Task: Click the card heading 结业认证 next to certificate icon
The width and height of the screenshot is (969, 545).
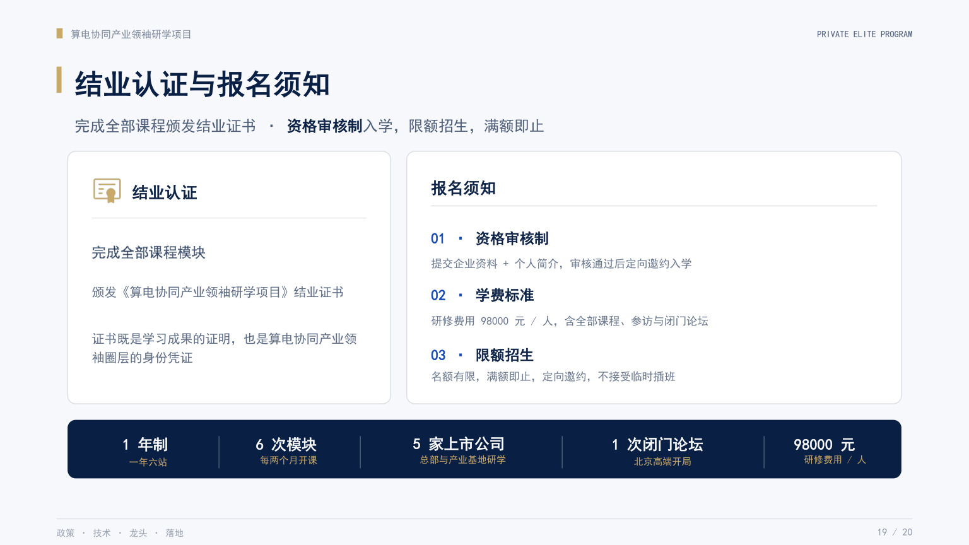Action: pyautogui.click(x=165, y=192)
